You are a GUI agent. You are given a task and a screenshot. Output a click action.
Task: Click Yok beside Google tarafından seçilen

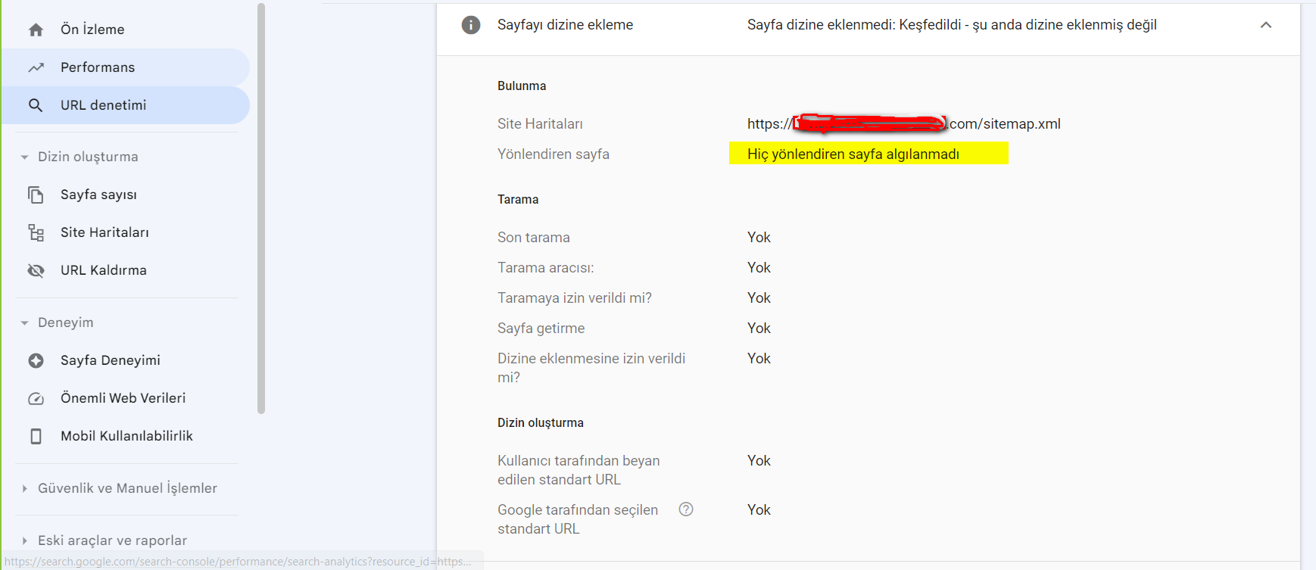759,509
